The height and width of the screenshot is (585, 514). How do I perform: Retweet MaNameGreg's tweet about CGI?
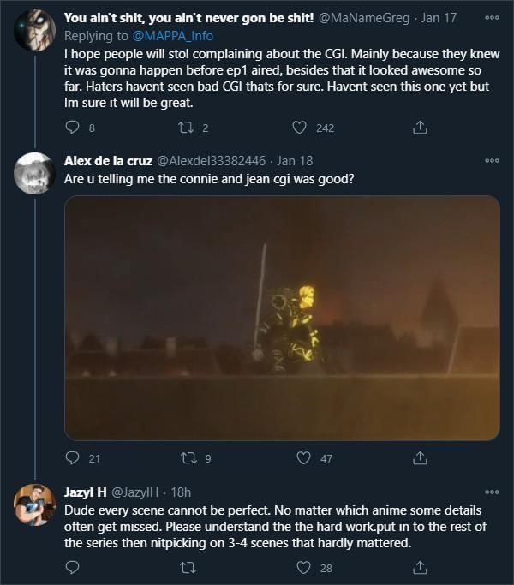click(x=186, y=128)
